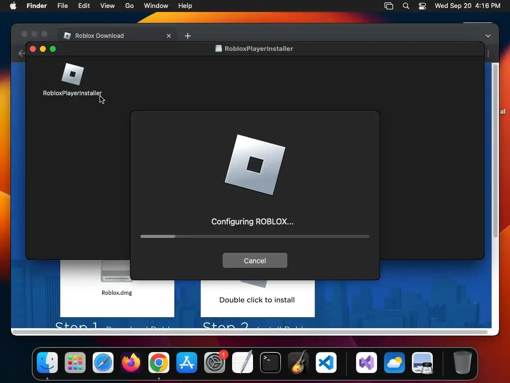Screen dimensions: 510x383
Task: Open the browser's three-dot menu
Action: point(488,53)
